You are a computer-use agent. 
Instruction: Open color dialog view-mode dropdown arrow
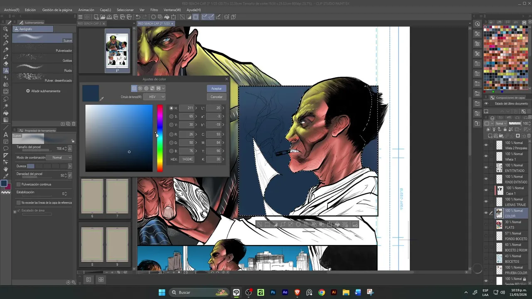163,88
